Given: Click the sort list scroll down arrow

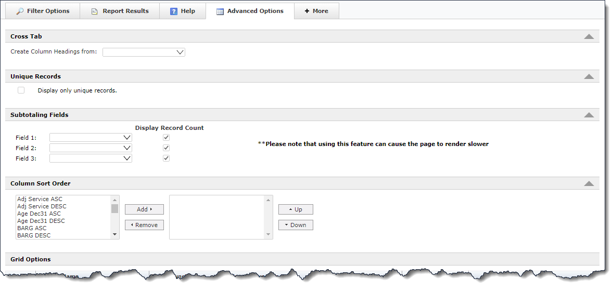Looking at the screenshot, I should pyautogui.click(x=115, y=235).
